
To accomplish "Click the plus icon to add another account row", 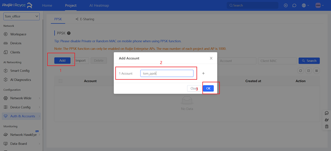I will click(x=203, y=73).
